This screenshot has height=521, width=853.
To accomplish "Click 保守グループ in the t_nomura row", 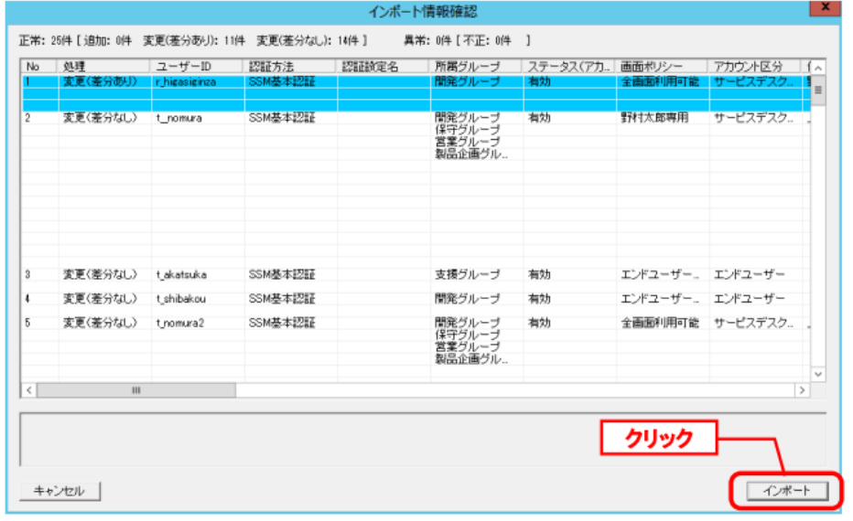I will tap(468, 130).
